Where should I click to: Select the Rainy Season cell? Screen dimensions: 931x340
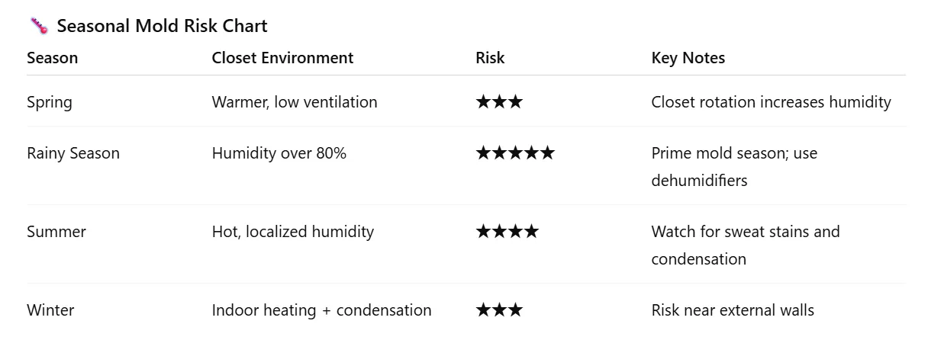[x=73, y=153]
